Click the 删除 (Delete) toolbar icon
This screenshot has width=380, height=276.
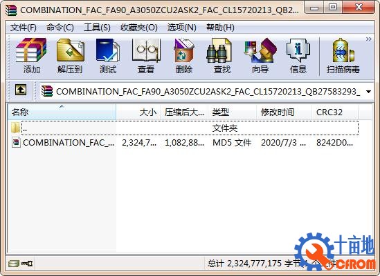point(184,56)
